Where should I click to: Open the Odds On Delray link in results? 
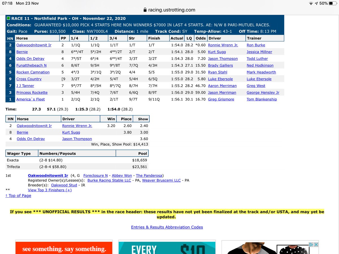(30, 59)
